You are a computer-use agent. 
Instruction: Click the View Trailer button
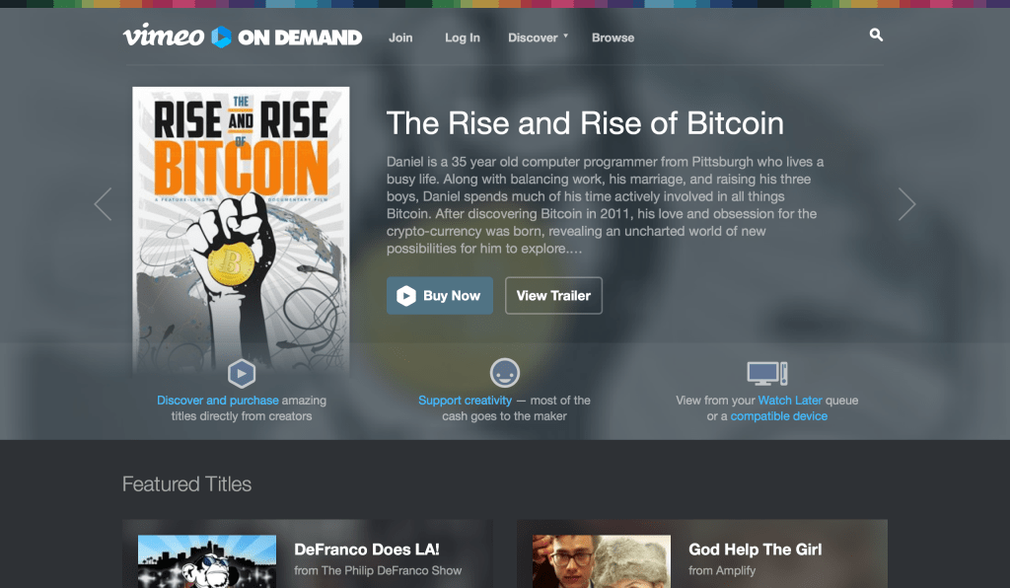(554, 296)
